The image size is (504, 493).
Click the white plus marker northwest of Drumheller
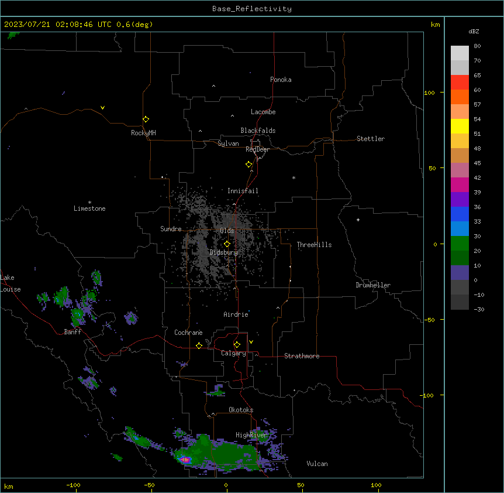(x=358, y=220)
